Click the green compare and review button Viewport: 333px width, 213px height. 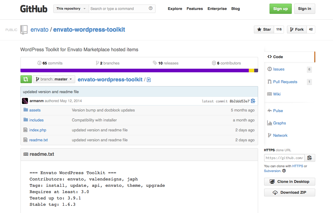pos(26,79)
